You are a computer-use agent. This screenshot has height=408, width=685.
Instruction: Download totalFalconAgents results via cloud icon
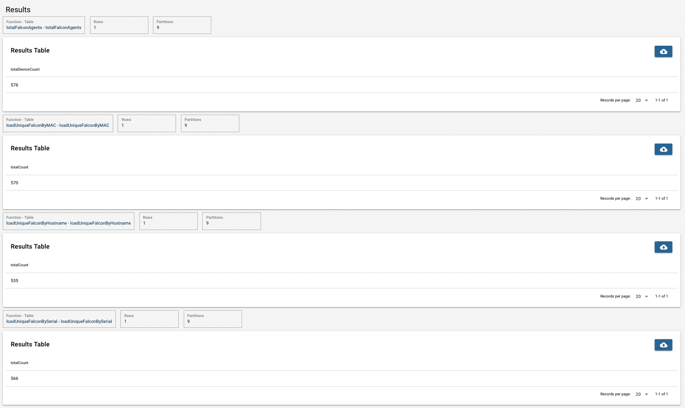[663, 51]
